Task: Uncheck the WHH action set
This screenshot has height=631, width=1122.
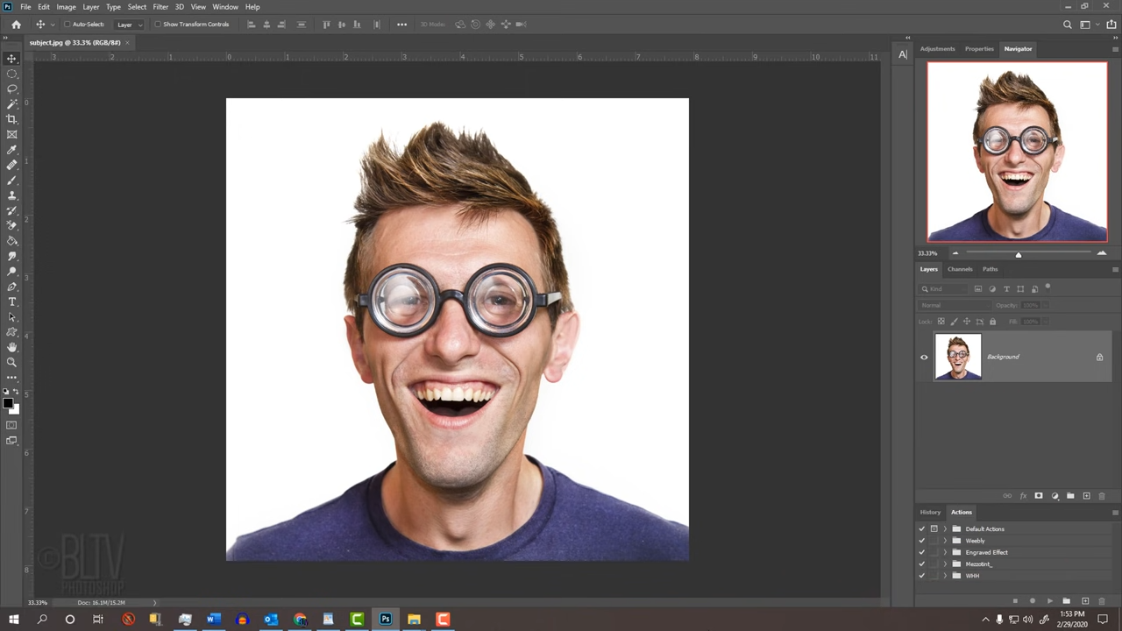Action: (921, 576)
